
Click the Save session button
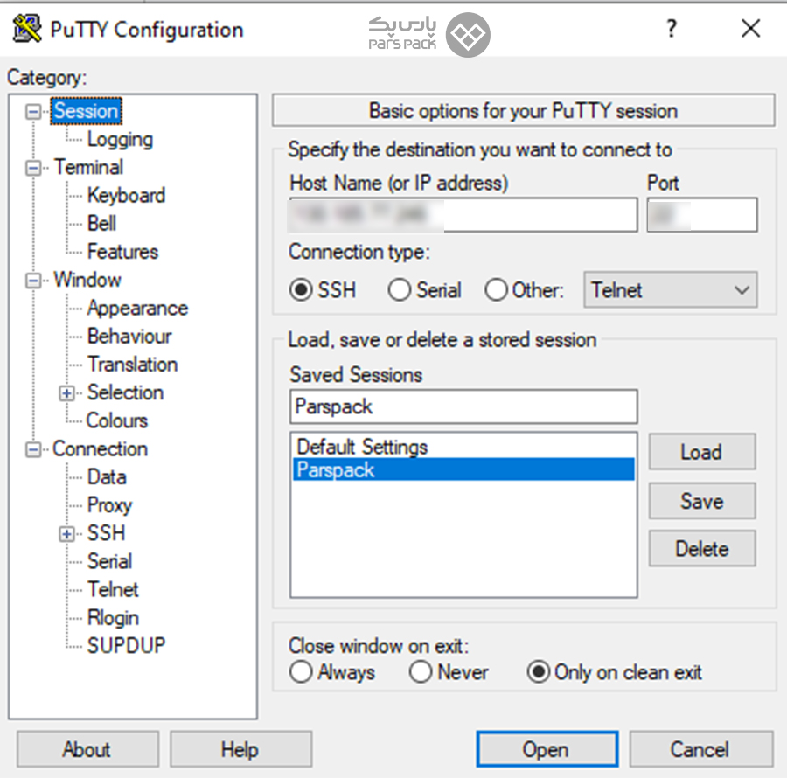[701, 501]
